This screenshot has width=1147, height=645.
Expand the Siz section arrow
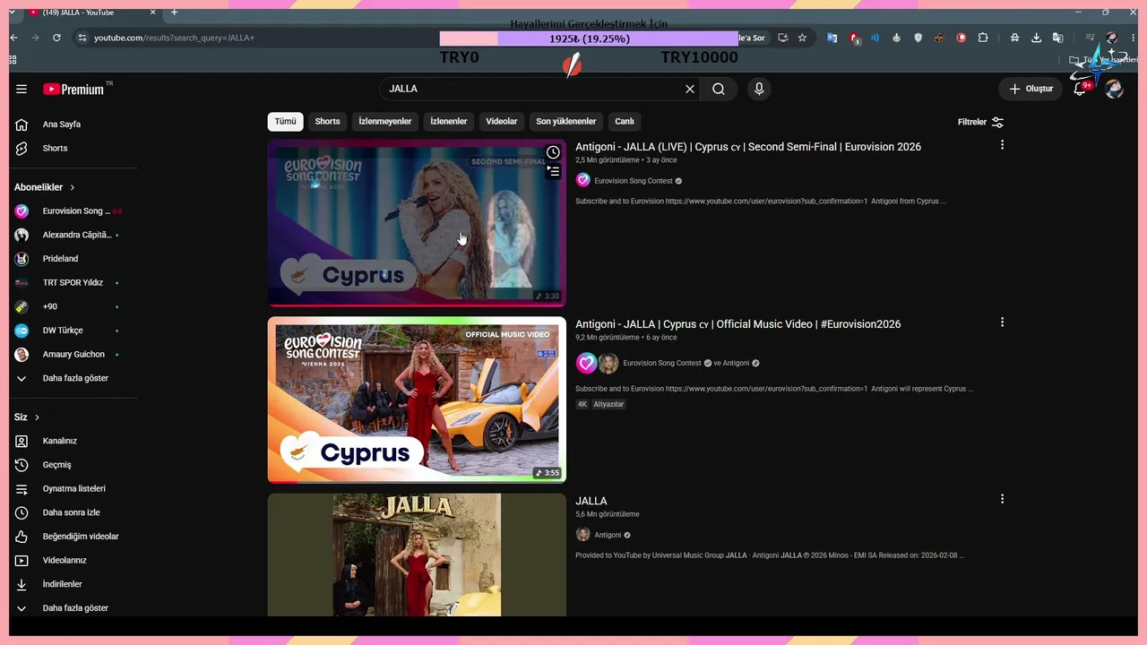click(x=37, y=417)
